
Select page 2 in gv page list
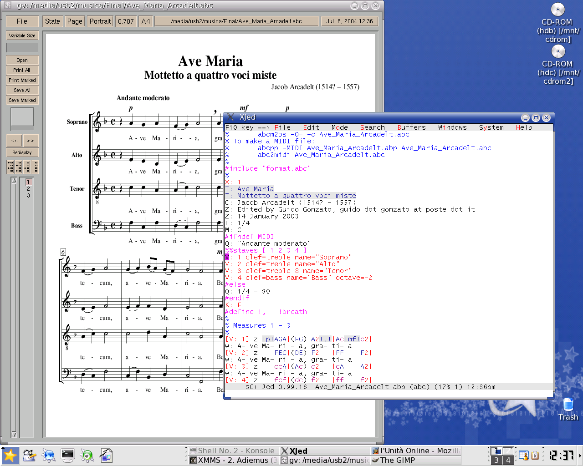[x=28, y=188]
